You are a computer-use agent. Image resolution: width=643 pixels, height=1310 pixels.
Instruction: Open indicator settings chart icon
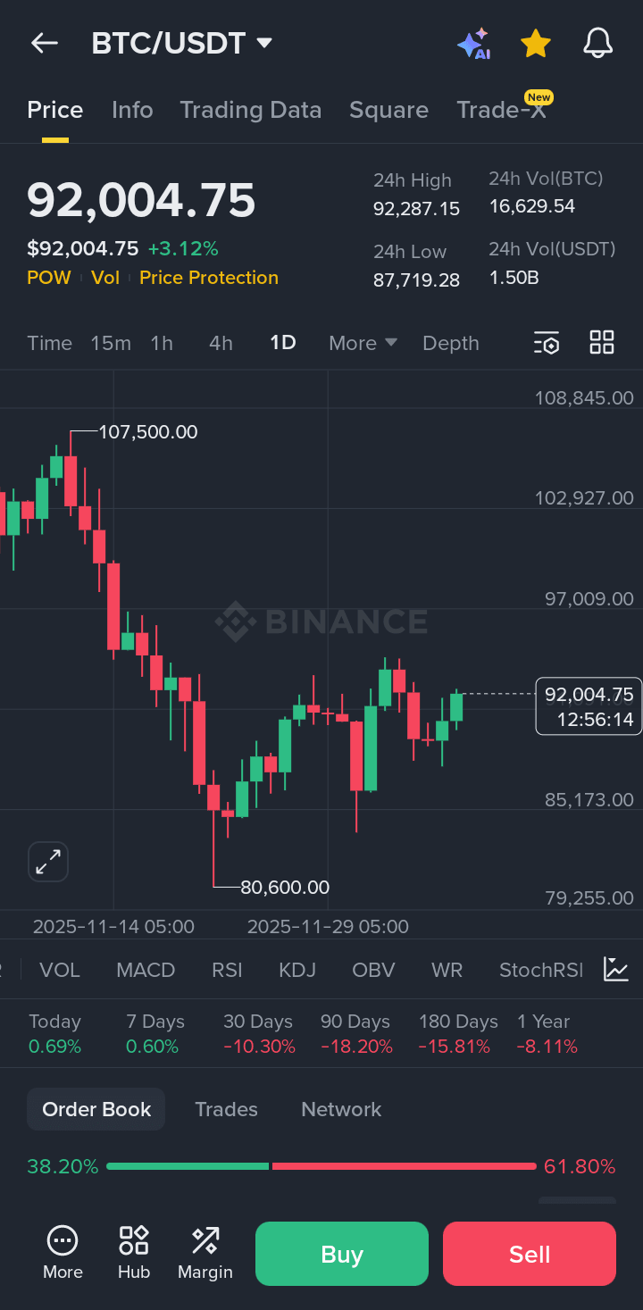[x=615, y=970]
